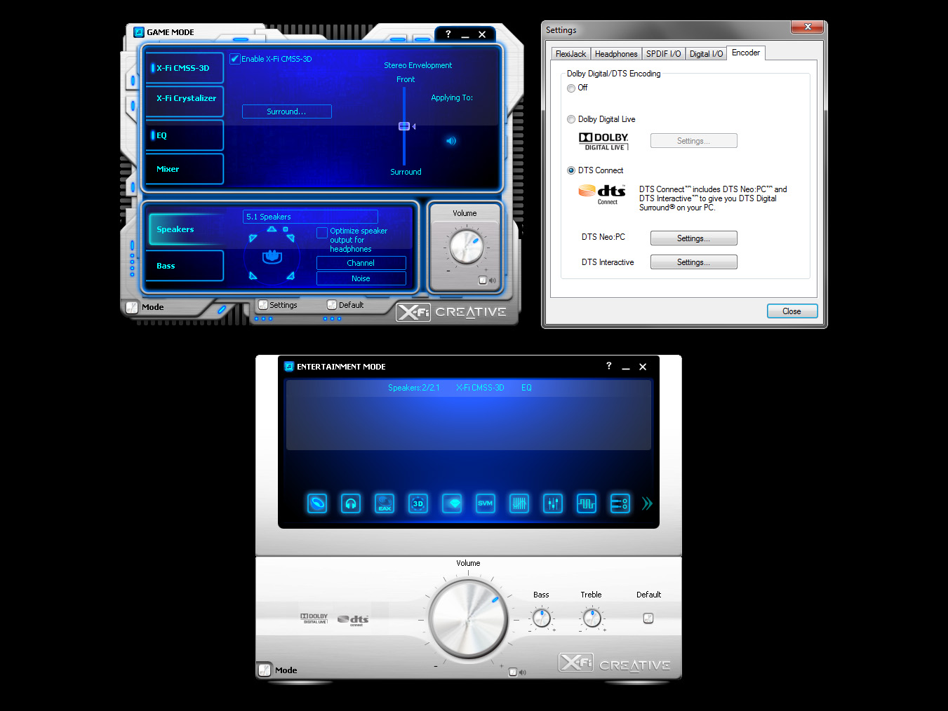Click the speaker sound icon under Applying To

pyautogui.click(x=451, y=141)
